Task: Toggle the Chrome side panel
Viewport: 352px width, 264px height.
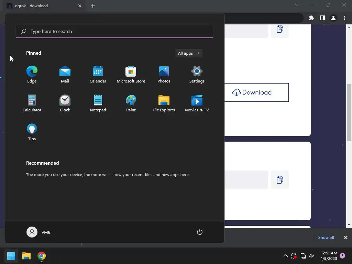Action: (322, 18)
